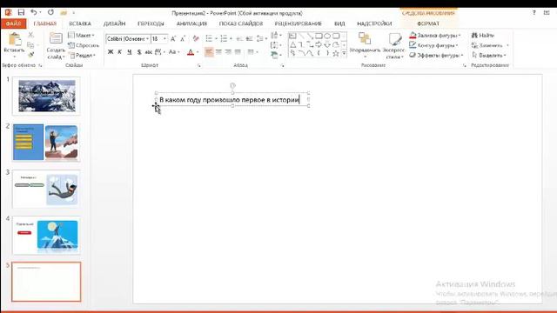Click Сбросить reset slide button

click(x=84, y=45)
